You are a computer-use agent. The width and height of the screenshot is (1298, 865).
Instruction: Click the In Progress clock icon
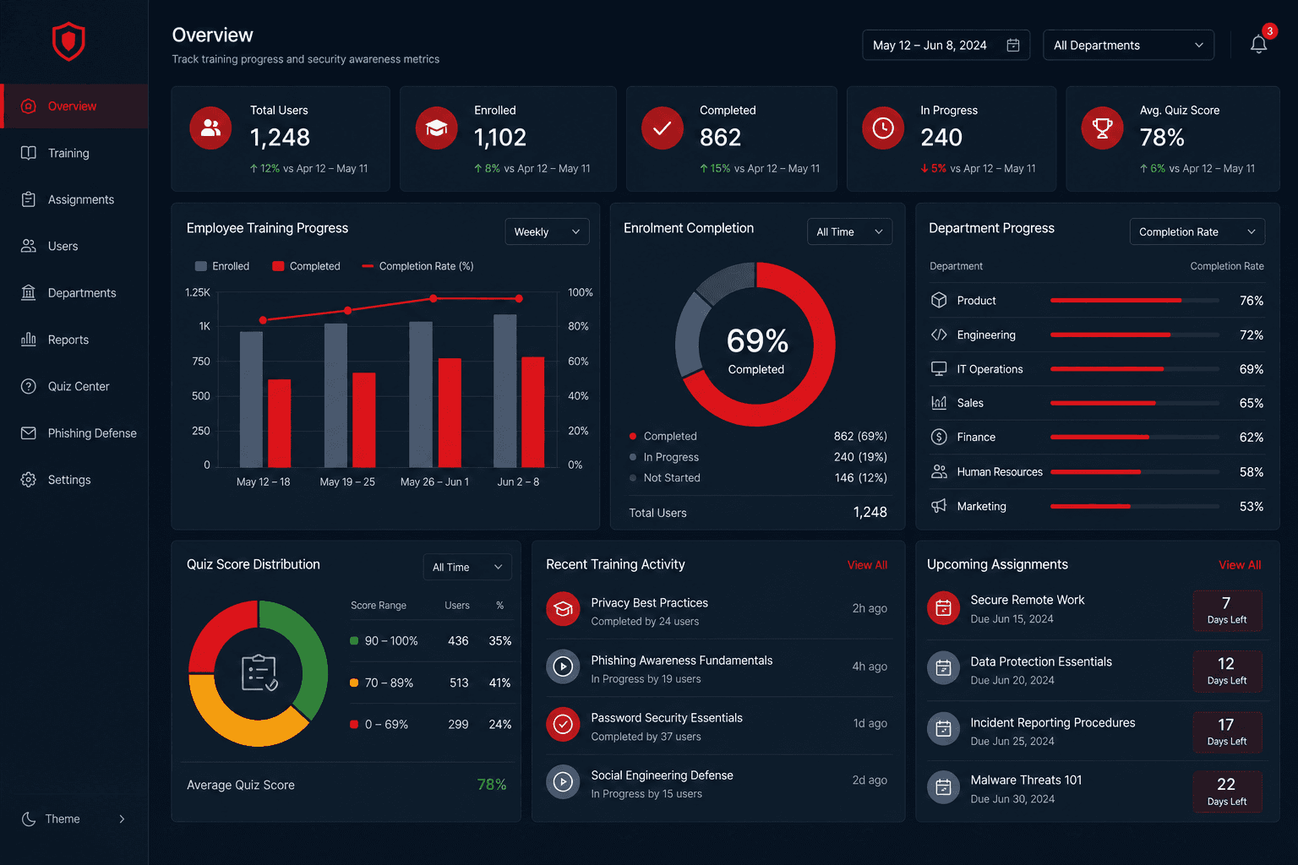click(x=883, y=128)
